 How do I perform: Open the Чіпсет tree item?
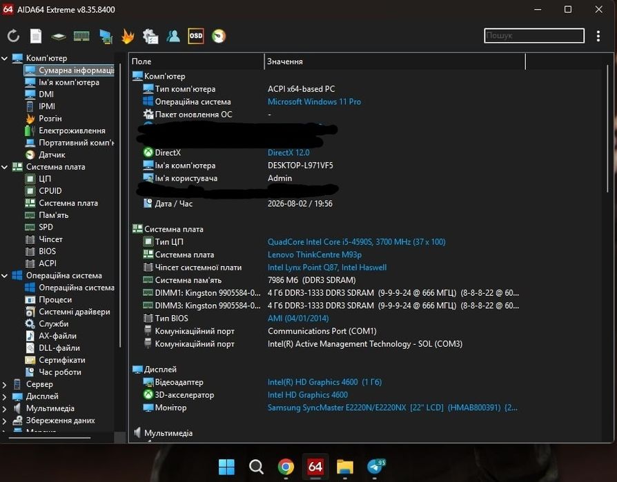coord(43,239)
